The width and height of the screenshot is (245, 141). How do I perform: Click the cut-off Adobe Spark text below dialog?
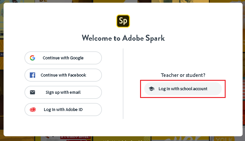click(x=123, y=140)
